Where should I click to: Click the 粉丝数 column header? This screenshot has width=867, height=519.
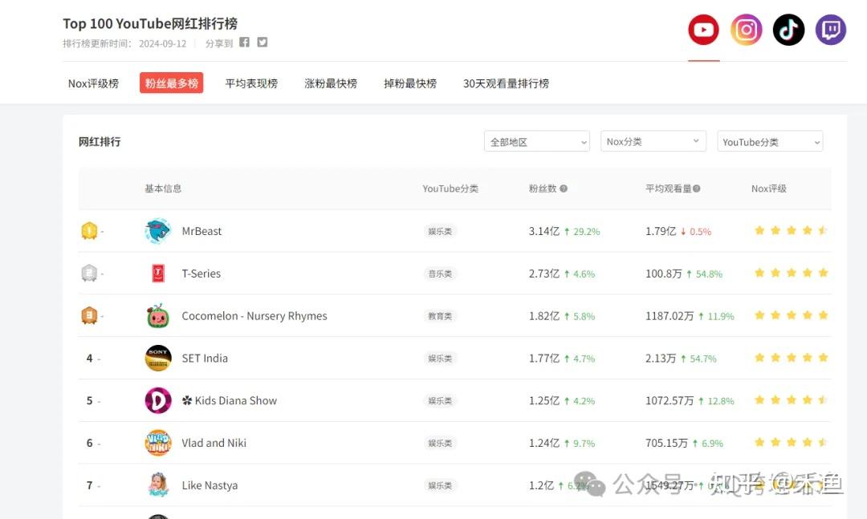point(543,189)
